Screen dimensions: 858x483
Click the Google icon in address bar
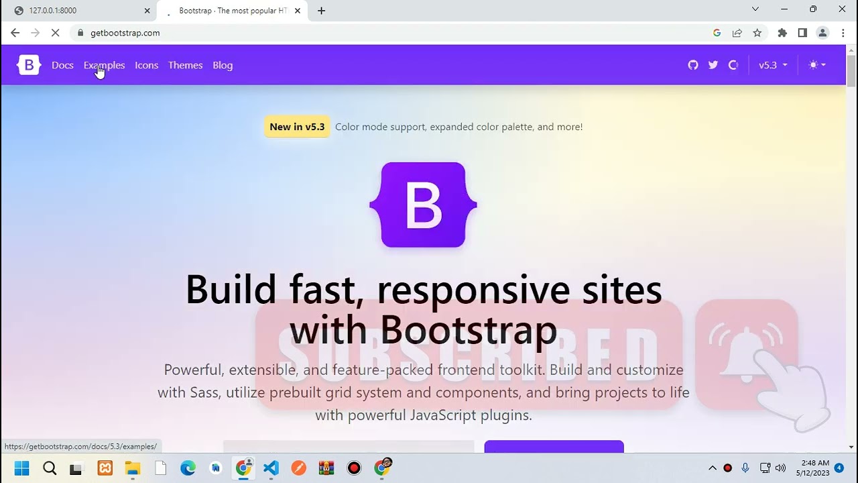pos(717,33)
